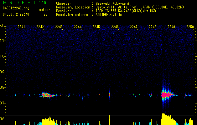
Task: Click observer name Masayuki Kobayashi
Action: (112, 3)
